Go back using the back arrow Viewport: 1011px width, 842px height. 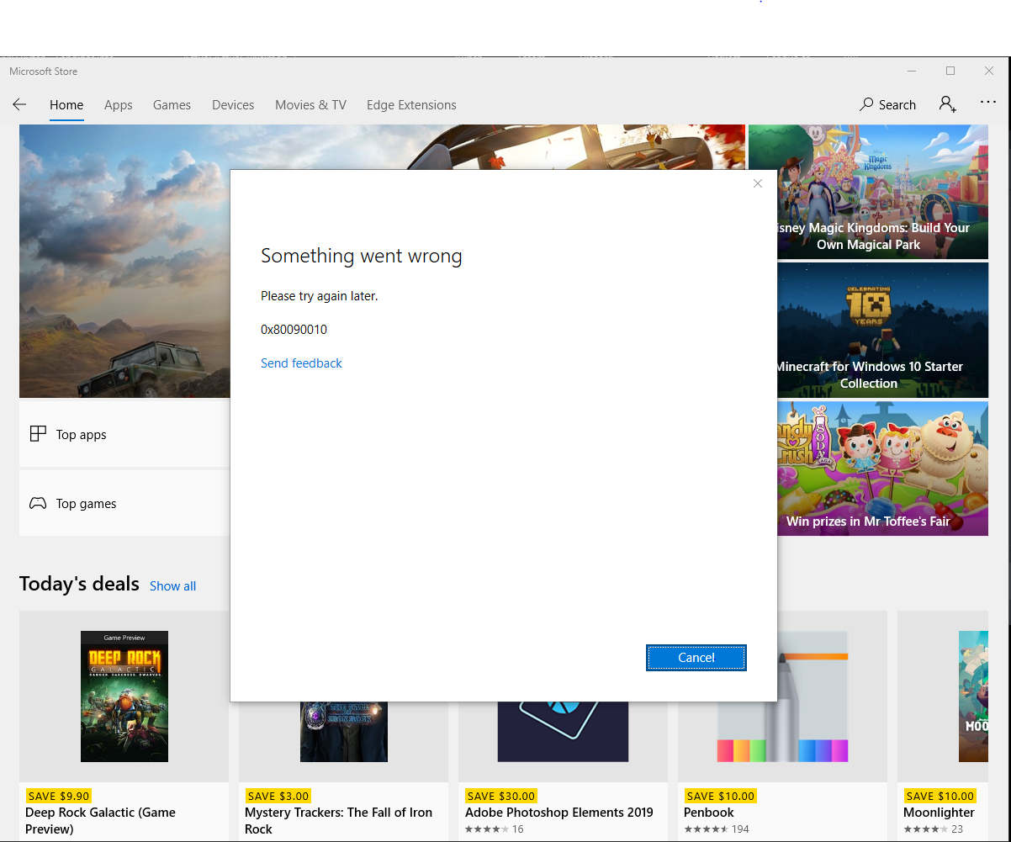[19, 105]
